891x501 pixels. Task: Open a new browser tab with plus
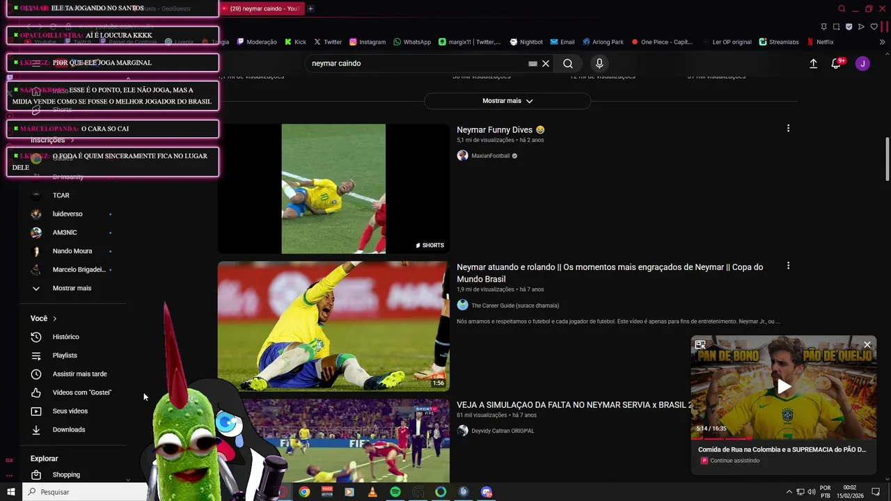[310, 9]
